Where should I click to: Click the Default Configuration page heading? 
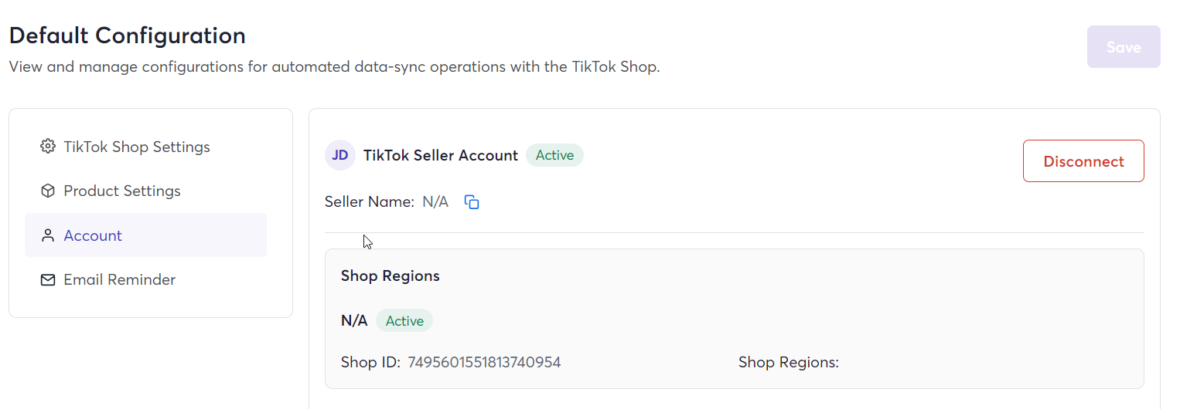(x=128, y=35)
